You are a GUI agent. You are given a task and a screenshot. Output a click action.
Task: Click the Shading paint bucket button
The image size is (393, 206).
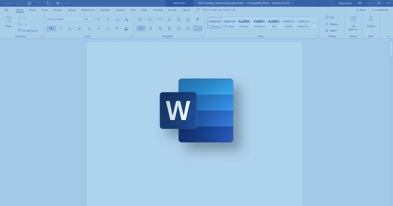(188, 28)
